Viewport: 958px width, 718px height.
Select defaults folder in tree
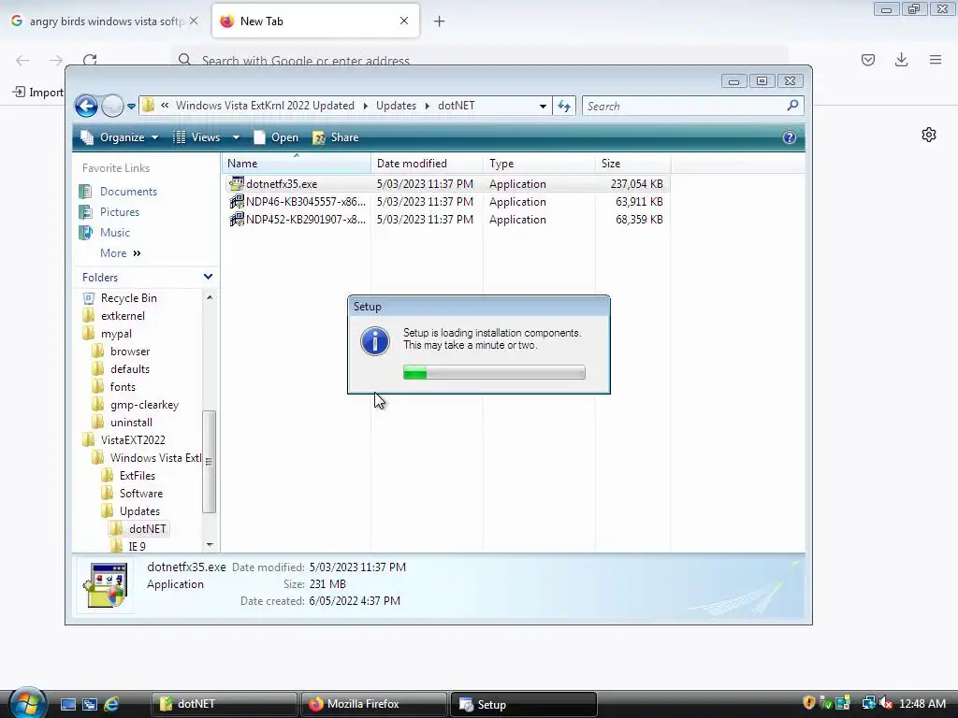coord(130,369)
